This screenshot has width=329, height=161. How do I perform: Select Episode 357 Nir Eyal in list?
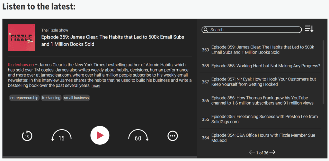(x=260, y=82)
